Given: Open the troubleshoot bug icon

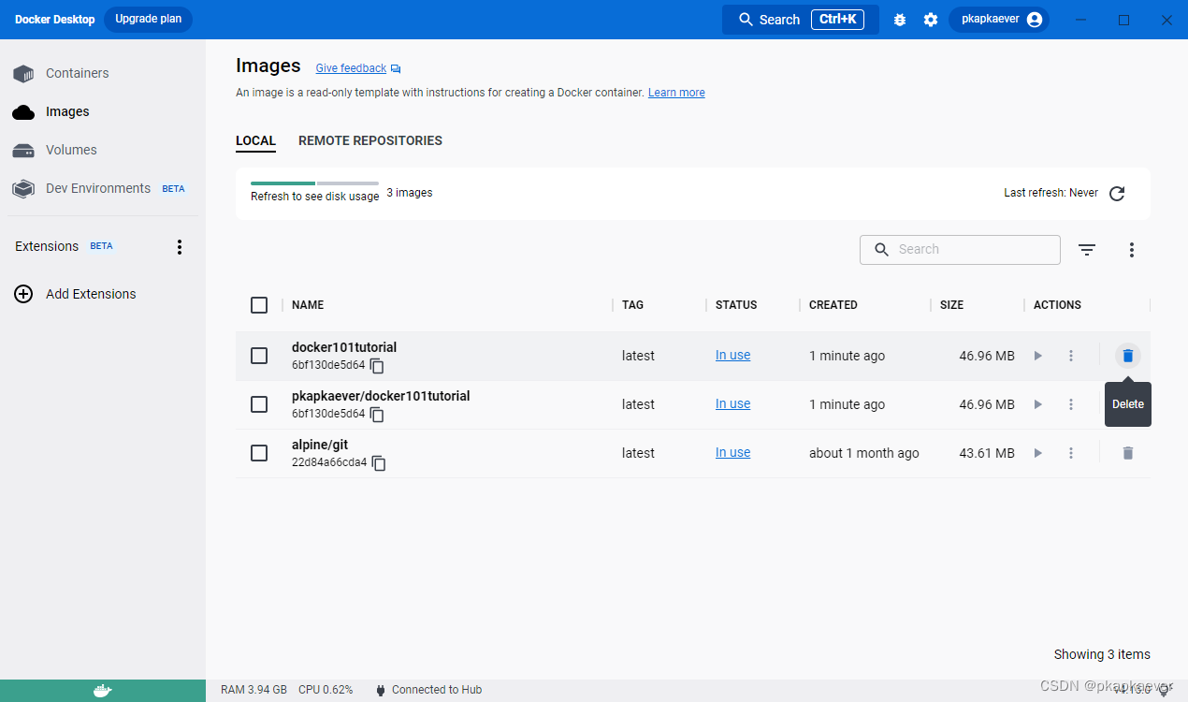Looking at the screenshot, I should click(900, 20).
